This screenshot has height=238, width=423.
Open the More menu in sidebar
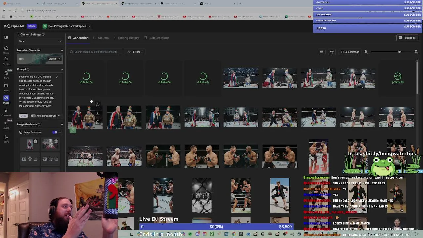click(6, 138)
